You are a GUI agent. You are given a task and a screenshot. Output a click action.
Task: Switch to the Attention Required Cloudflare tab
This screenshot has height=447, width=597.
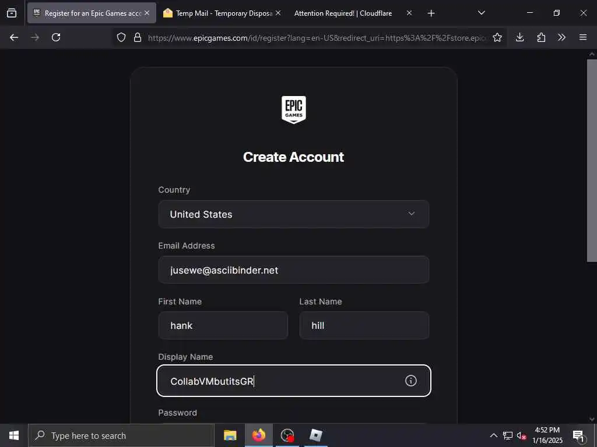pos(343,13)
